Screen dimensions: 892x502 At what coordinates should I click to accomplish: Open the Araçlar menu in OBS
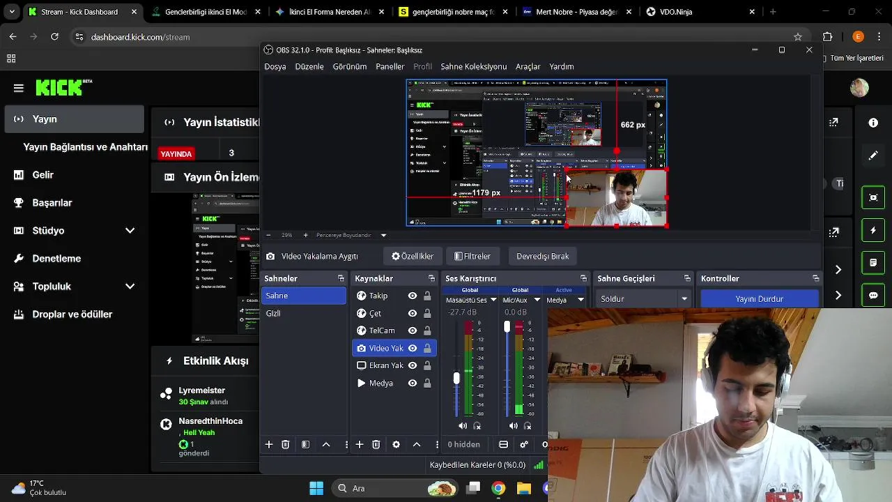528,66
